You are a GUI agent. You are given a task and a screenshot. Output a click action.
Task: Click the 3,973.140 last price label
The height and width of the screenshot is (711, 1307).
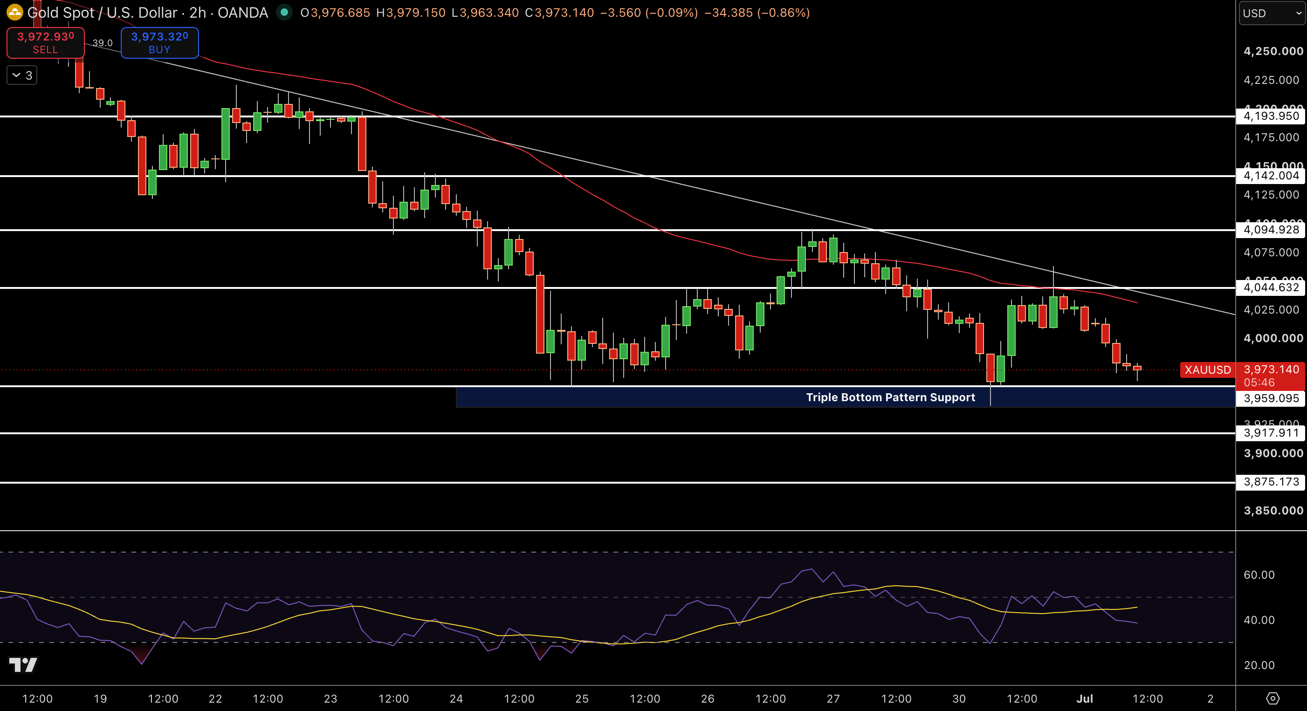click(1271, 369)
